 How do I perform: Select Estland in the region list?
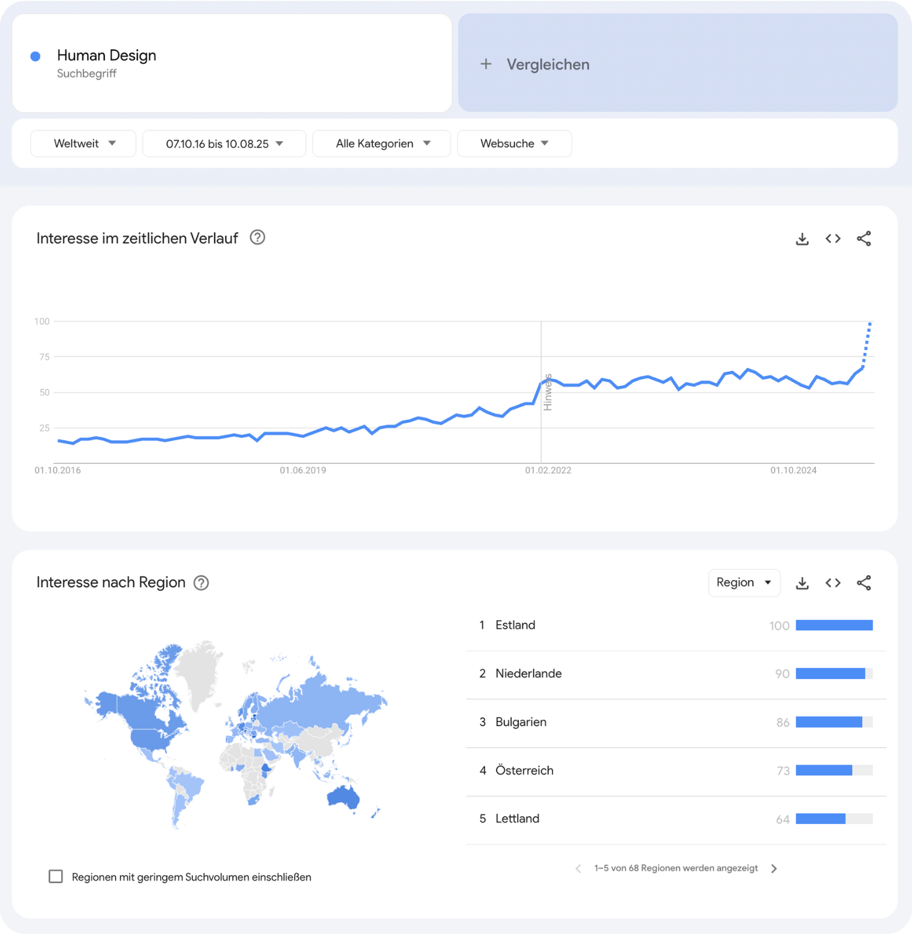pos(515,625)
